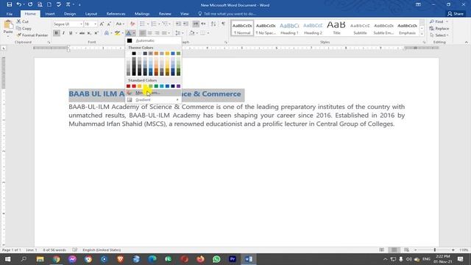471x265 pixels.
Task: Switch to the References tab
Action: pyautogui.click(x=116, y=14)
